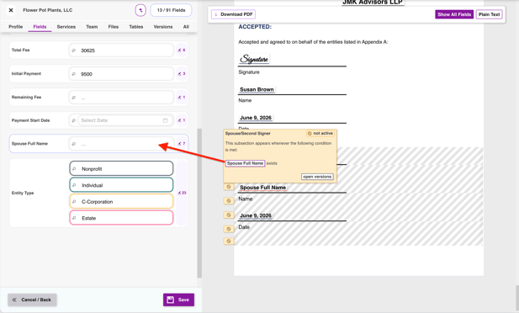The image size is (519, 313).
Task: Open the Spouse Full Name usage badge showing 7
Action: pyautogui.click(x=182, y=144)
